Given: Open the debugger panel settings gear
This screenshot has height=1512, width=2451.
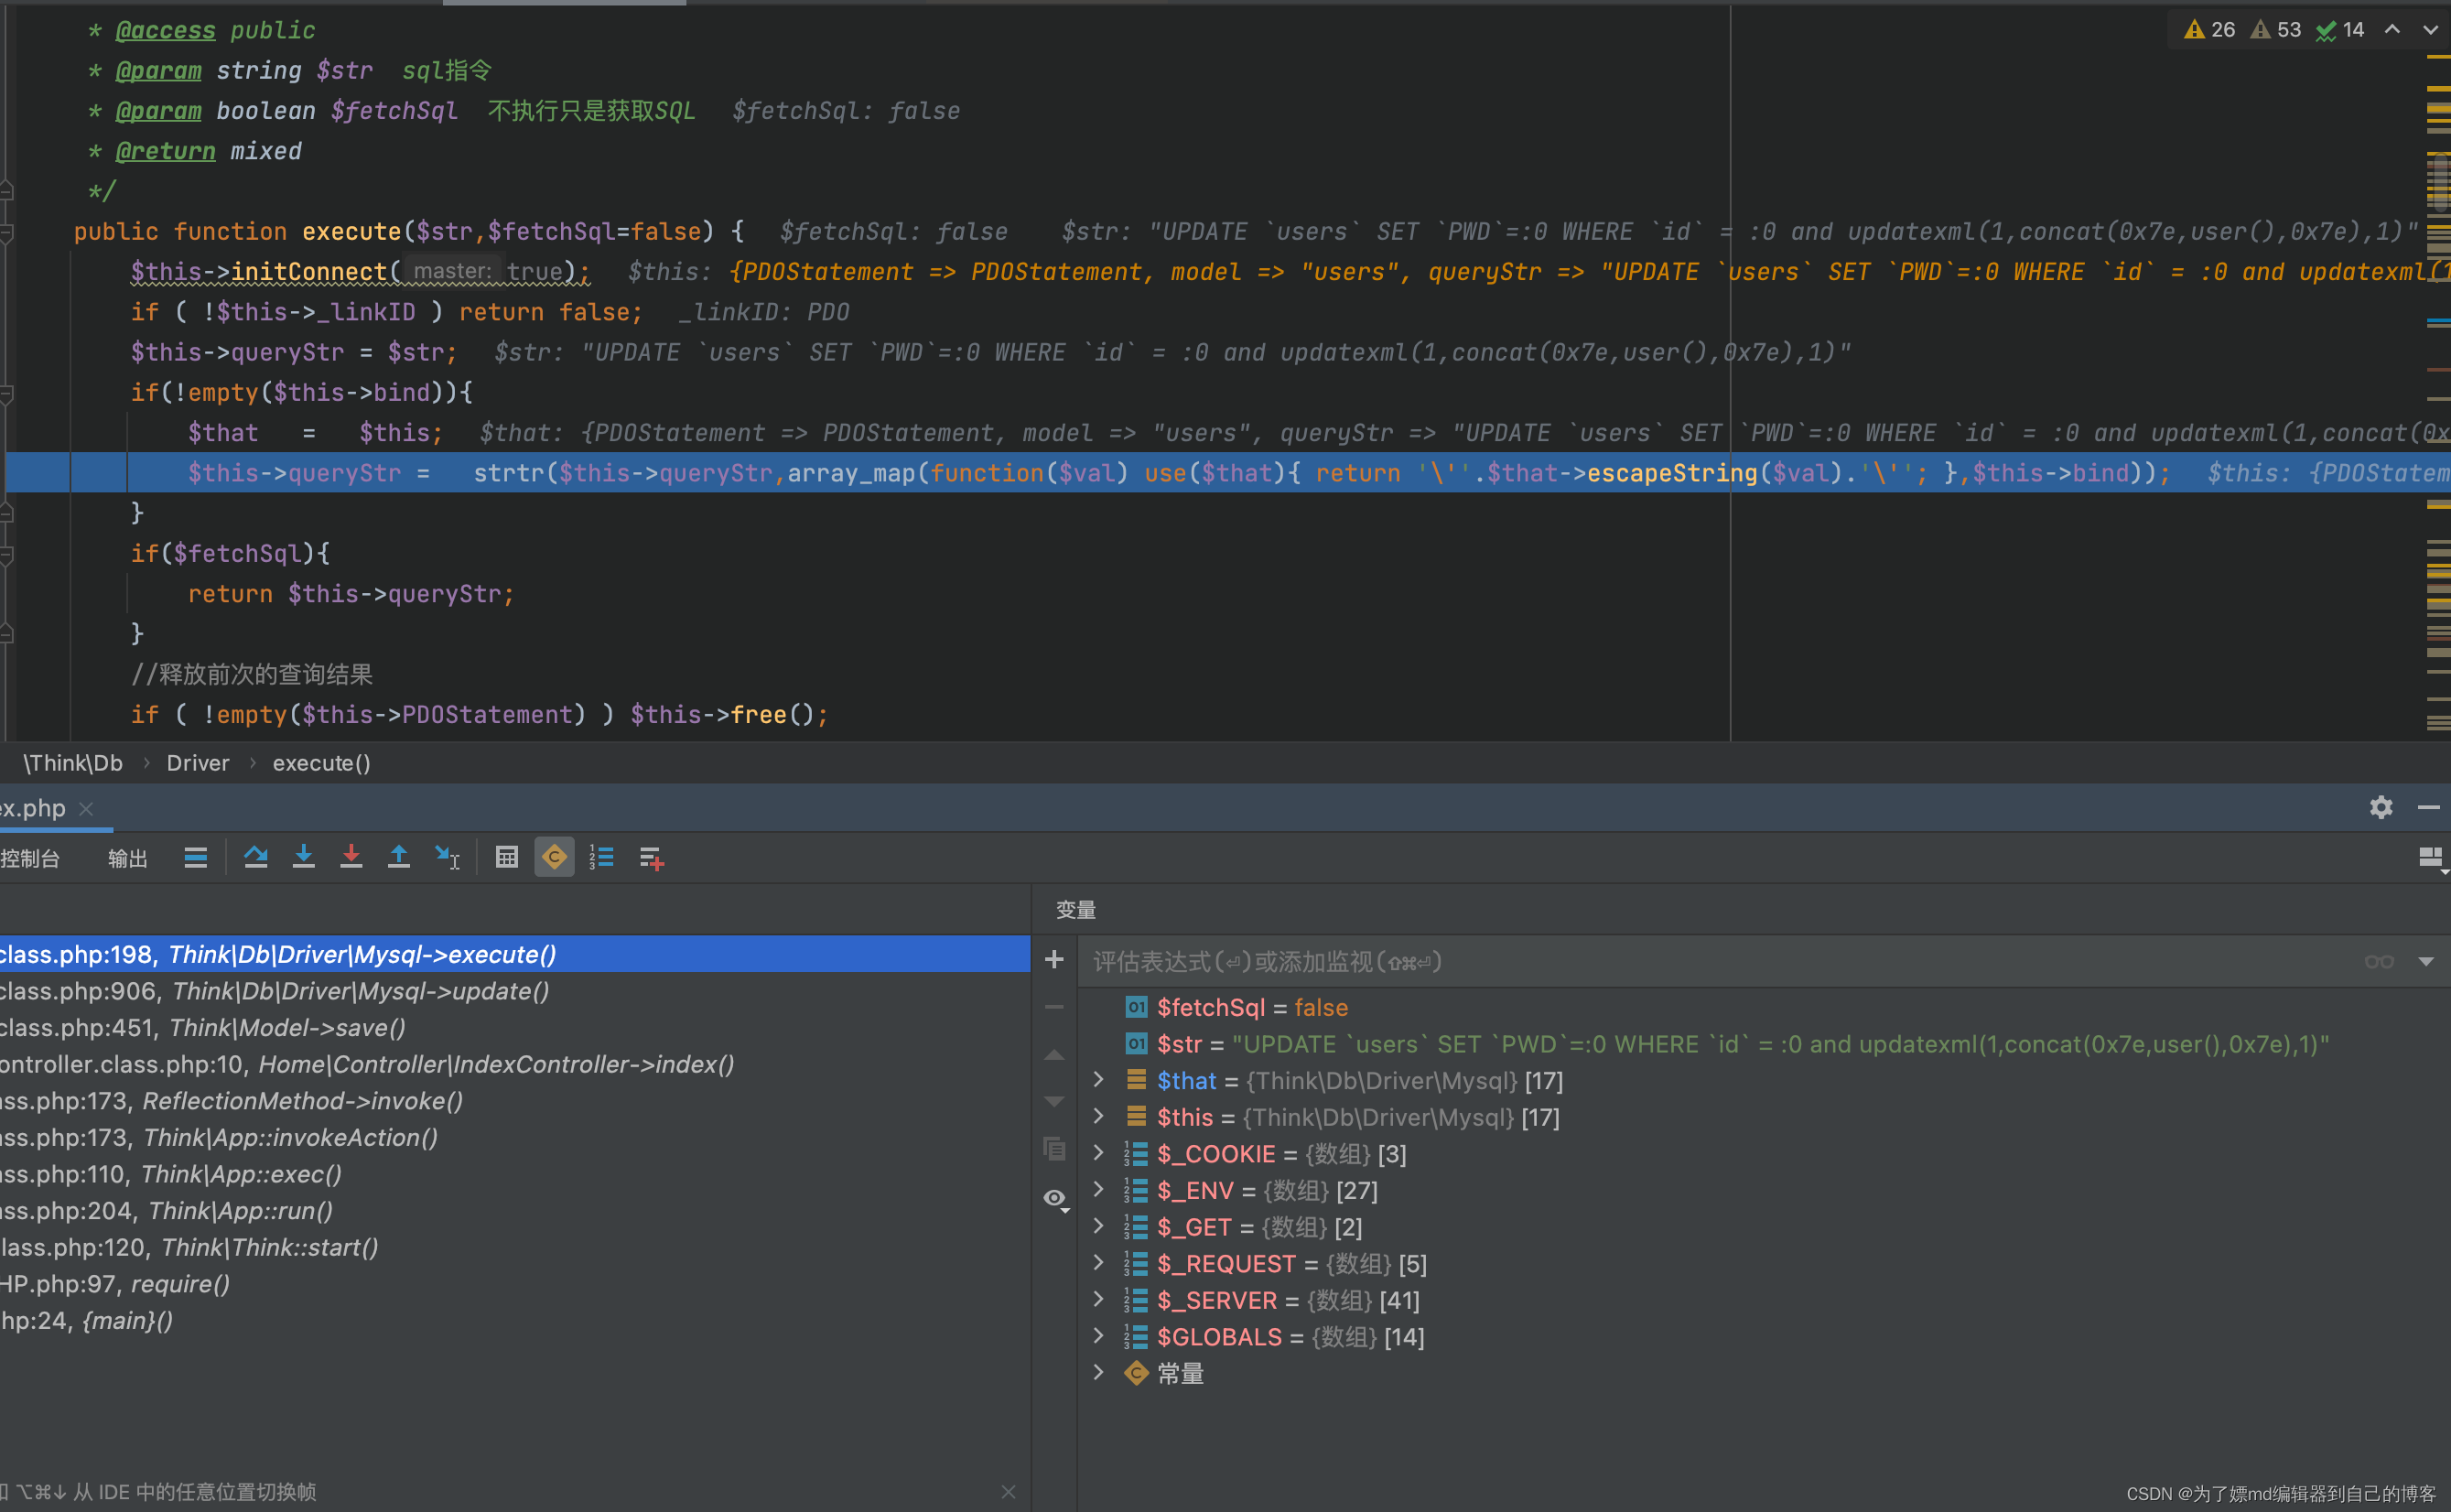Looking at the screenshot, I should (x=2381, y=807).
